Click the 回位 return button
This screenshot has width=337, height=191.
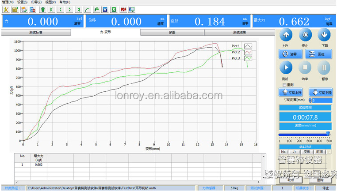318,54
